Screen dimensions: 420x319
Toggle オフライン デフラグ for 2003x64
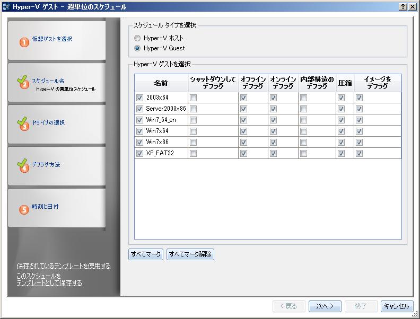(243, 98)
